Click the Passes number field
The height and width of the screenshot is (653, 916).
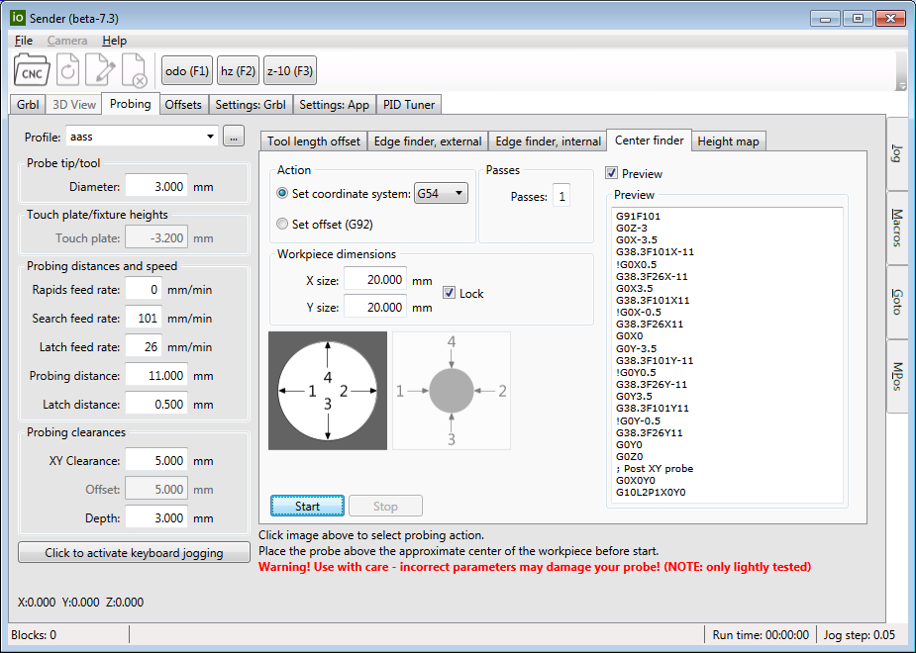(x=560, y=195)
